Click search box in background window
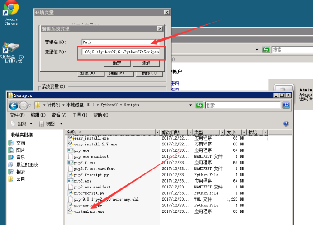The image size is (313, 225). (x=293, y=49)
